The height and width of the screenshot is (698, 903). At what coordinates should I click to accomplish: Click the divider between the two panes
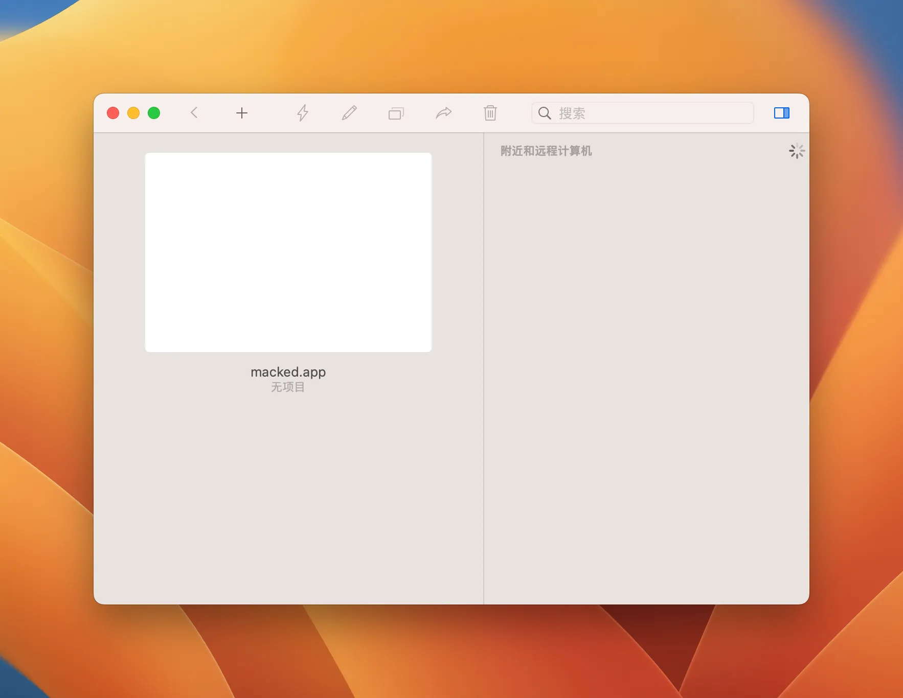click(484, 368)
